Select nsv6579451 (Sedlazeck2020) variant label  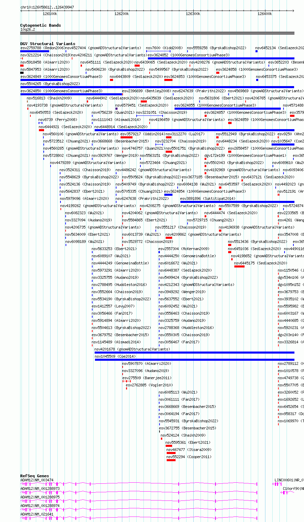click(x=142, y=105)
